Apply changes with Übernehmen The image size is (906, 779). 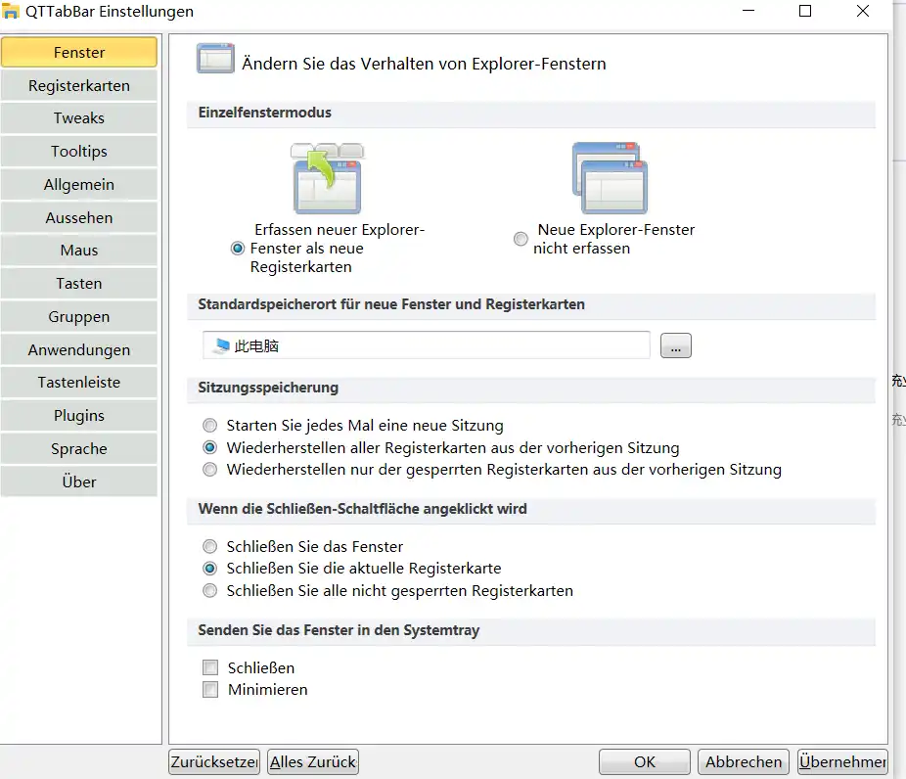tap(842, 761)
